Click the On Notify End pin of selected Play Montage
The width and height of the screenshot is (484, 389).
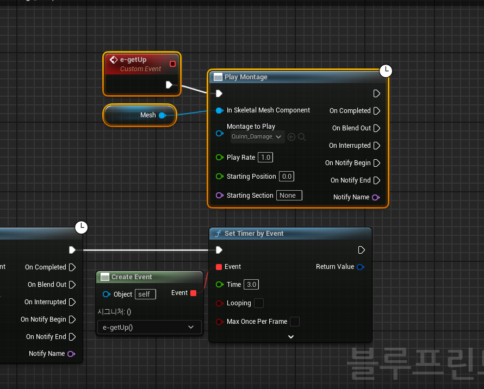[x=376, y=180]
